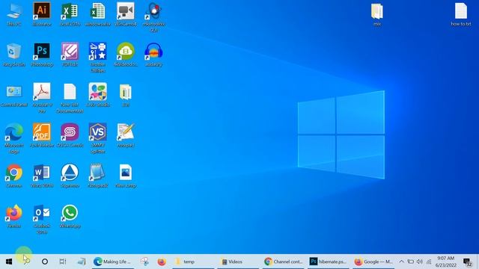479x269 pixels.
Task: Select the Adobe Illustrator desktop shortcut
Action: pos(42,14)
